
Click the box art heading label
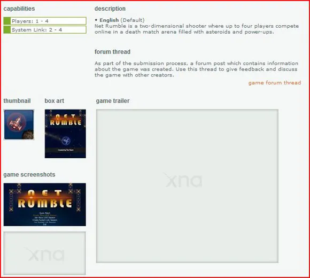[55, 101]
